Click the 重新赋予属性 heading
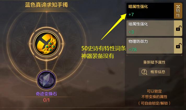Image resolution: width=186 pixels, height=110 pixels. 154,62
